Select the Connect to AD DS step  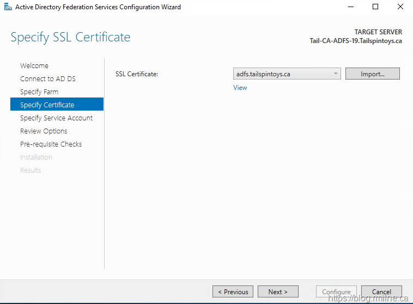pyautogui.click(x=48, y=78)
